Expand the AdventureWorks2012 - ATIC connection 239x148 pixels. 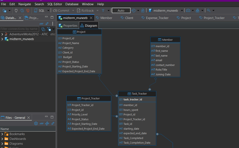(2, 34)
